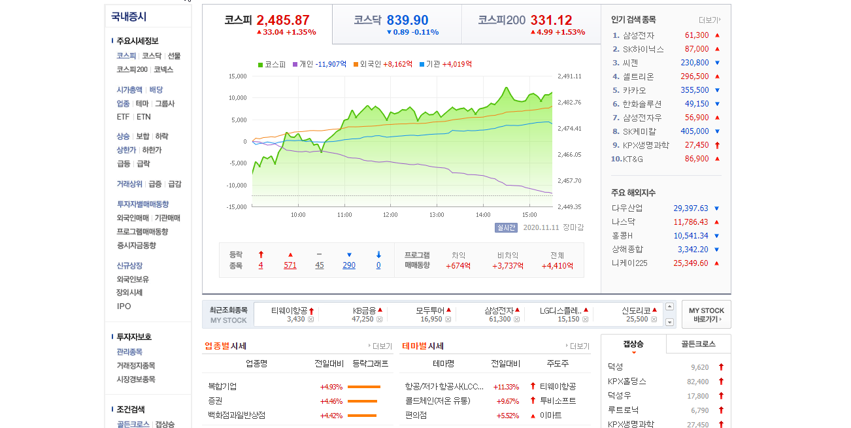Open the upper-limit stocks count 4
The width and height of the screenshot is (851, 428).
click(x=261, y=265)
